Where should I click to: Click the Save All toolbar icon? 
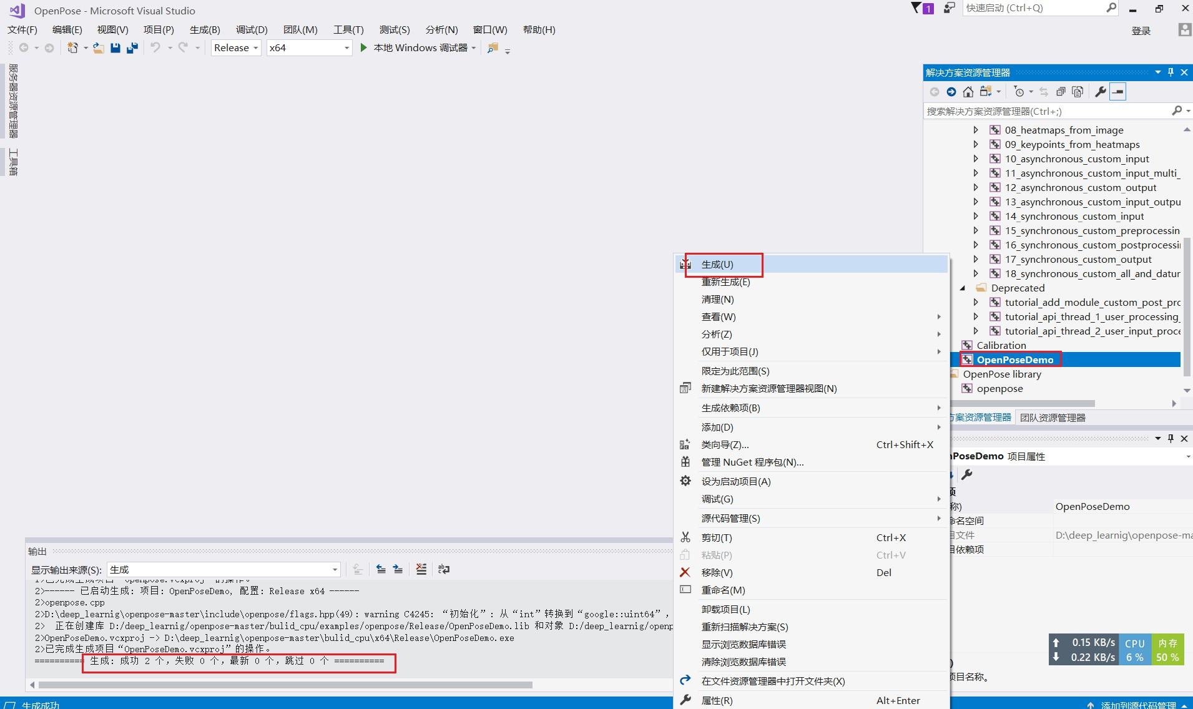[132, 47]
